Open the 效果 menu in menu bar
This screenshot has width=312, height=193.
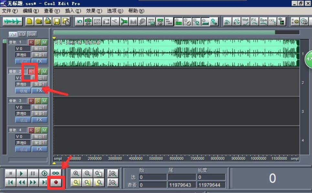pos(94,11)
